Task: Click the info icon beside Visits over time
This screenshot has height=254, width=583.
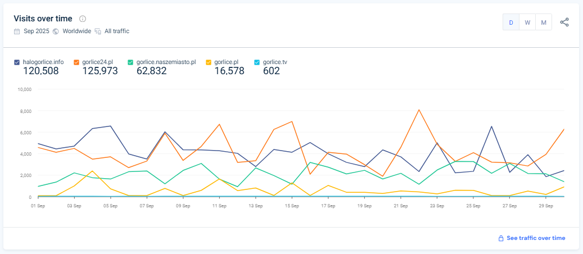Action: (83, 19)
